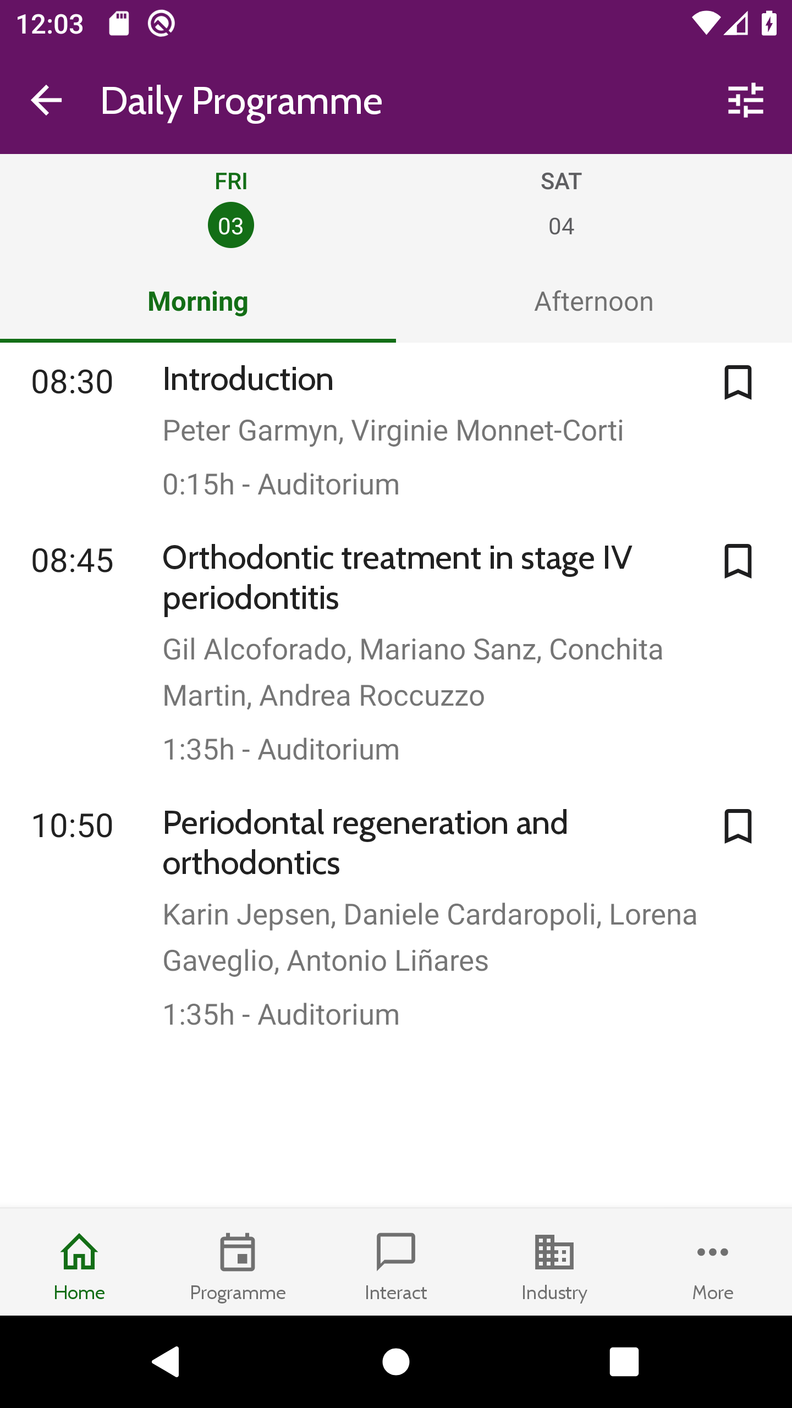Select the Morning tab
792x1408 pixels.
(x=198, y=302)
